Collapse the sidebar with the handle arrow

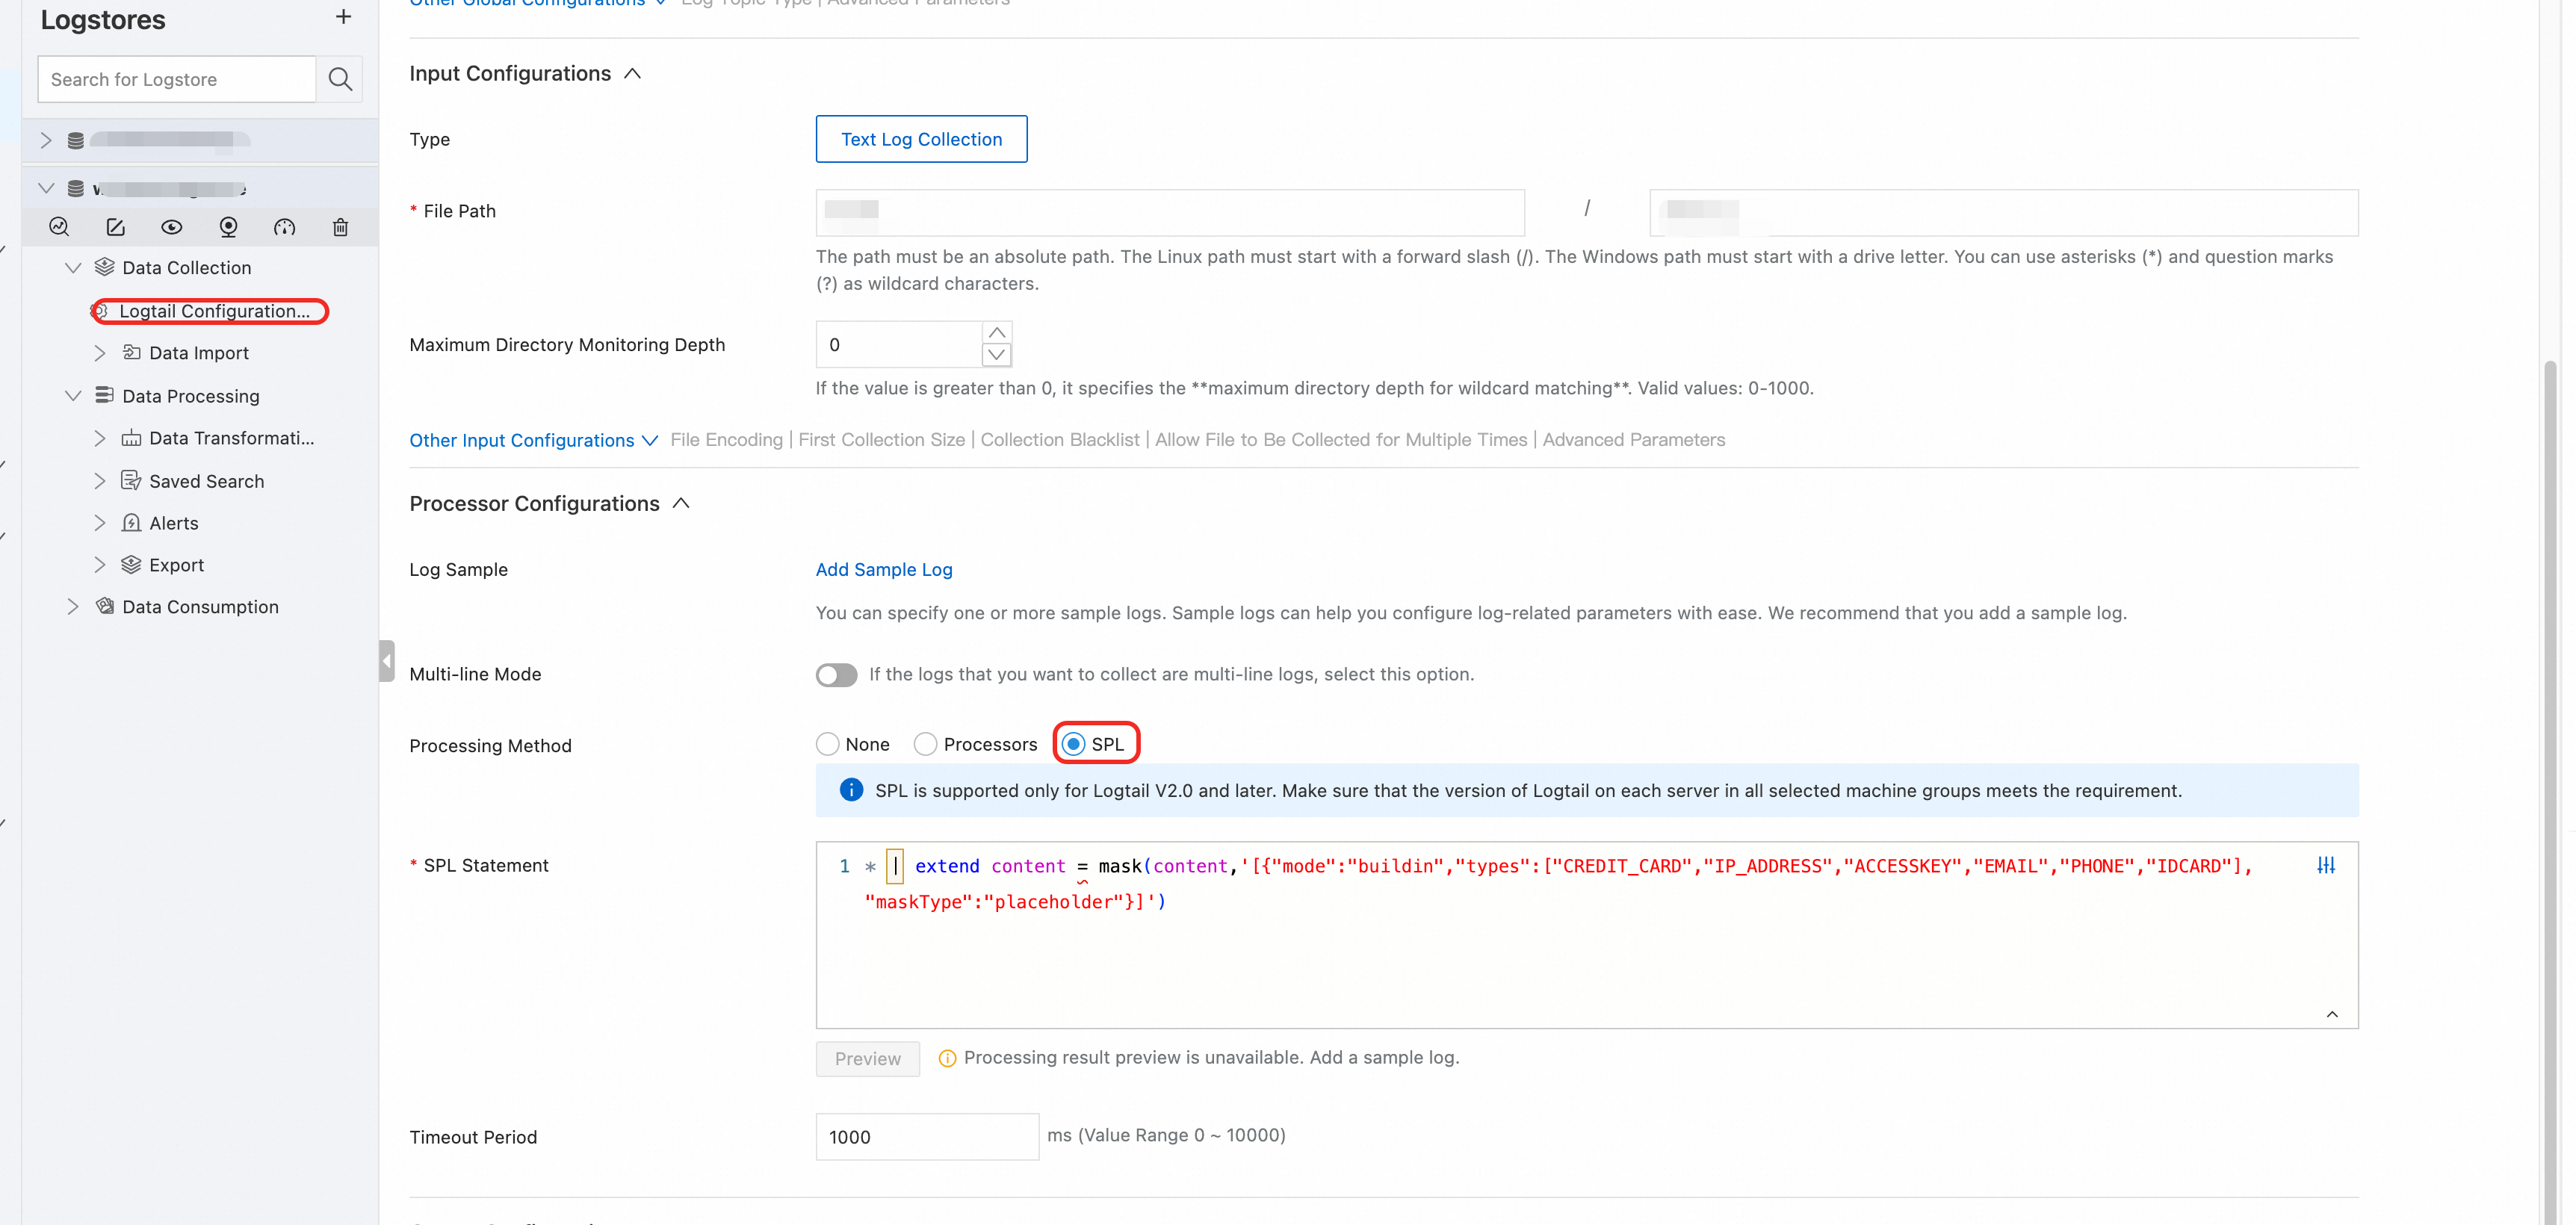(x=387, y=661)
